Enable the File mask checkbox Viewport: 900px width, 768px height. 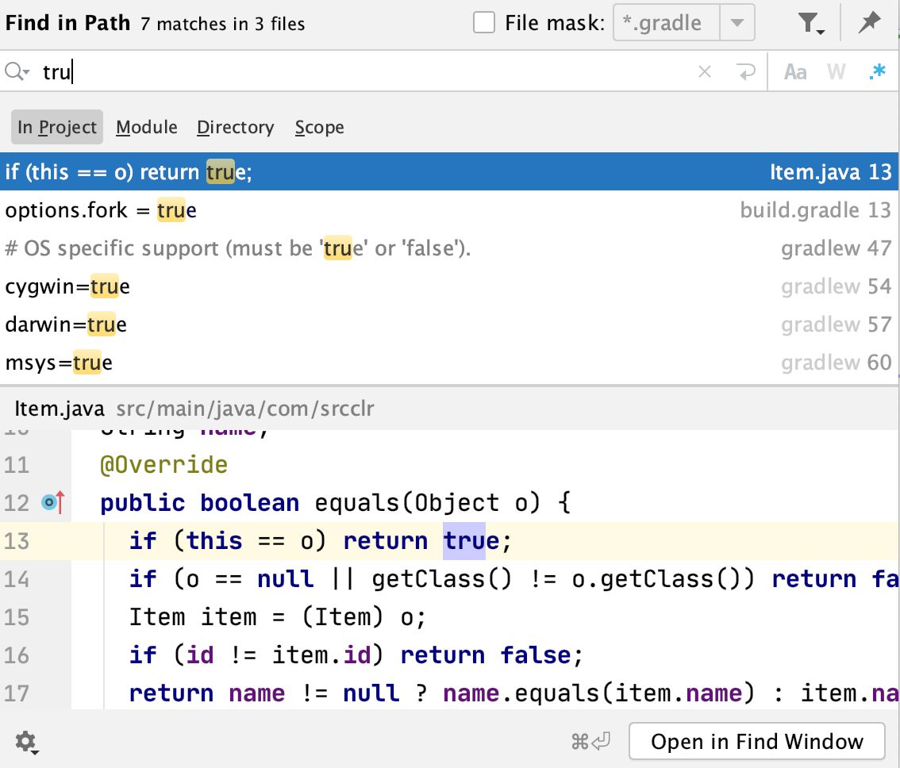pos(483,22)
